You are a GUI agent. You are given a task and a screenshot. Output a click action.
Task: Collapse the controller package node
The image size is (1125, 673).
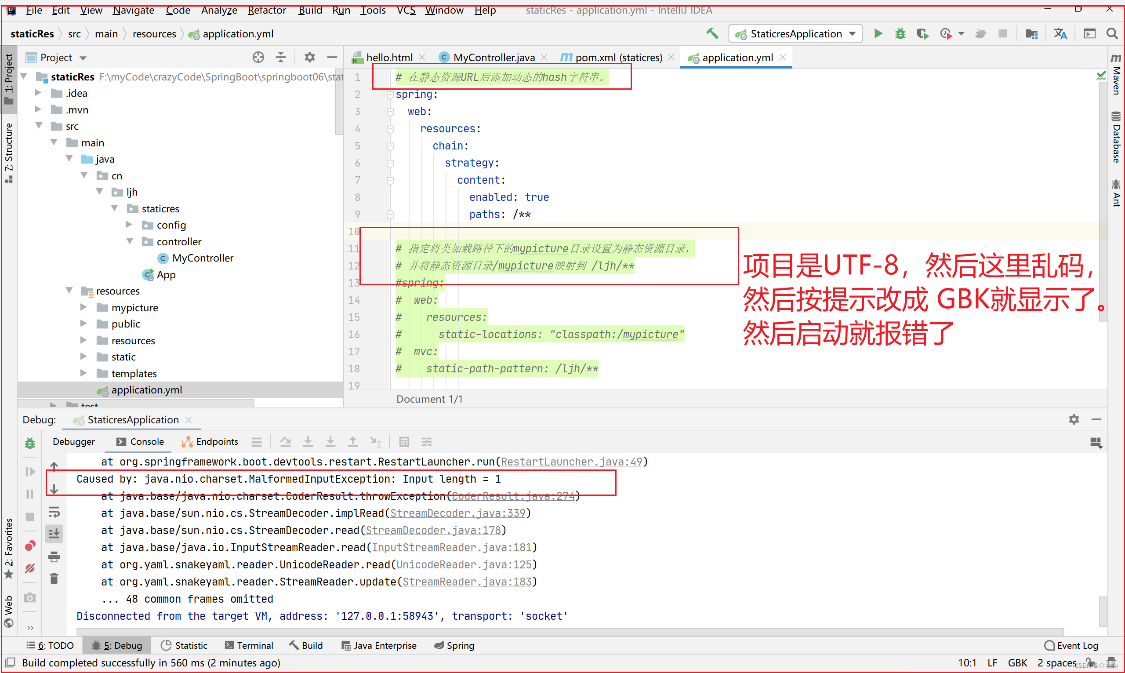[130, 241]
